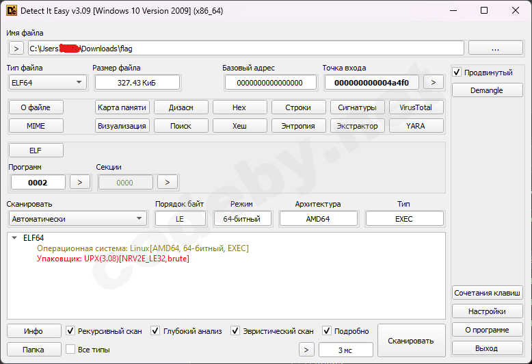
Task: Select the ELF64 root tree item
Action: click(x=34, y=237)
